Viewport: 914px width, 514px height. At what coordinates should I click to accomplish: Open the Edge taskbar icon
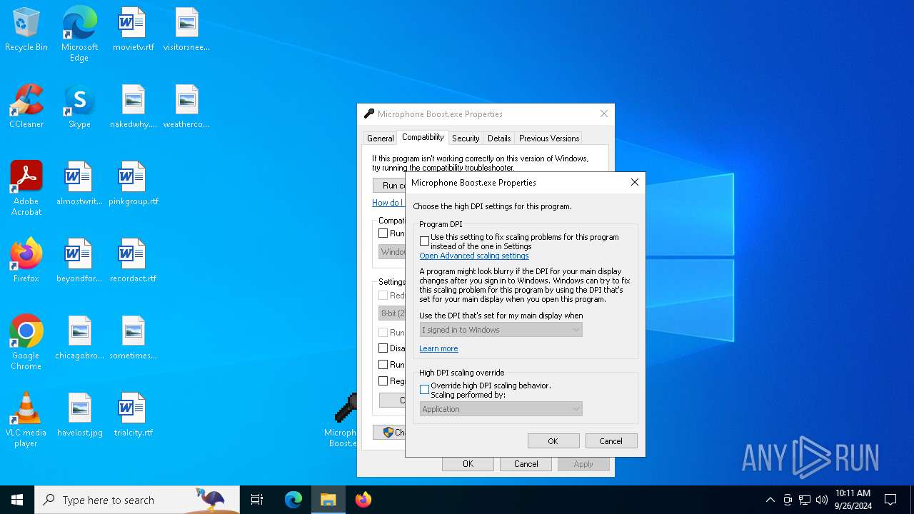pyautogui.click(x=293, y=500)
